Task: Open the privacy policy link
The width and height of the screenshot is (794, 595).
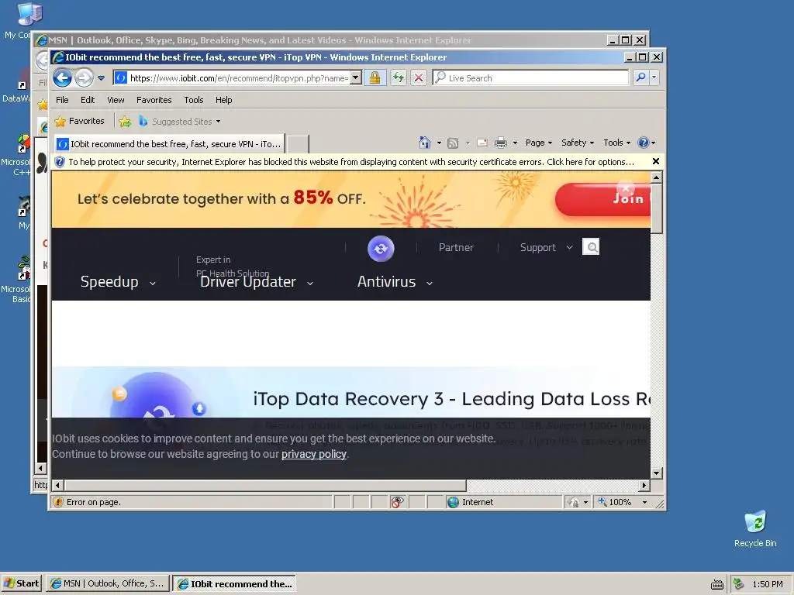Action: click(314, 454)
